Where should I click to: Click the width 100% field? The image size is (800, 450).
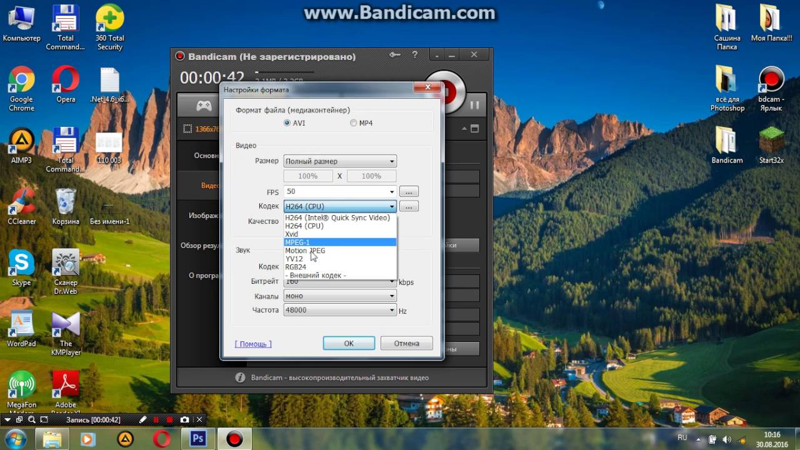pyautogui.click(x=307, y=176)
